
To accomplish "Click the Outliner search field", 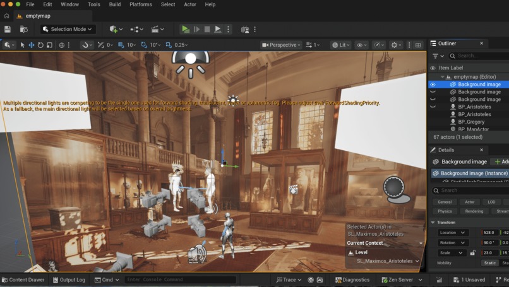I will pyautogui.click(x=479, y=56).
